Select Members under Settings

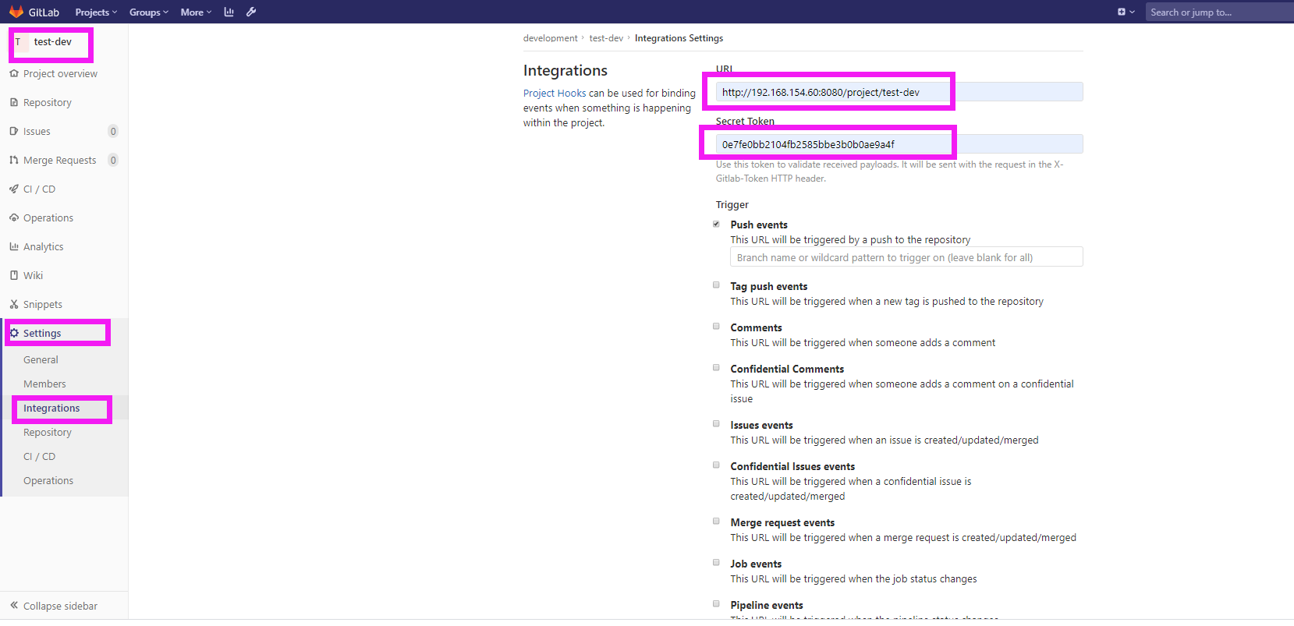[44, 384]
